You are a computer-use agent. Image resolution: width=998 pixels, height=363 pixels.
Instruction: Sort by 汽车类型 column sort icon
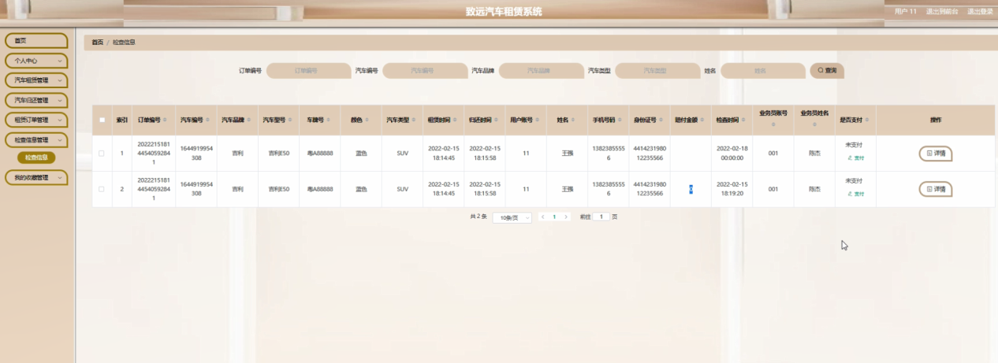coord(414,120)
